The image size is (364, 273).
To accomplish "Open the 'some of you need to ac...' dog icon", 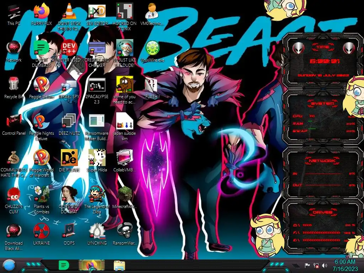I will 125,85.
